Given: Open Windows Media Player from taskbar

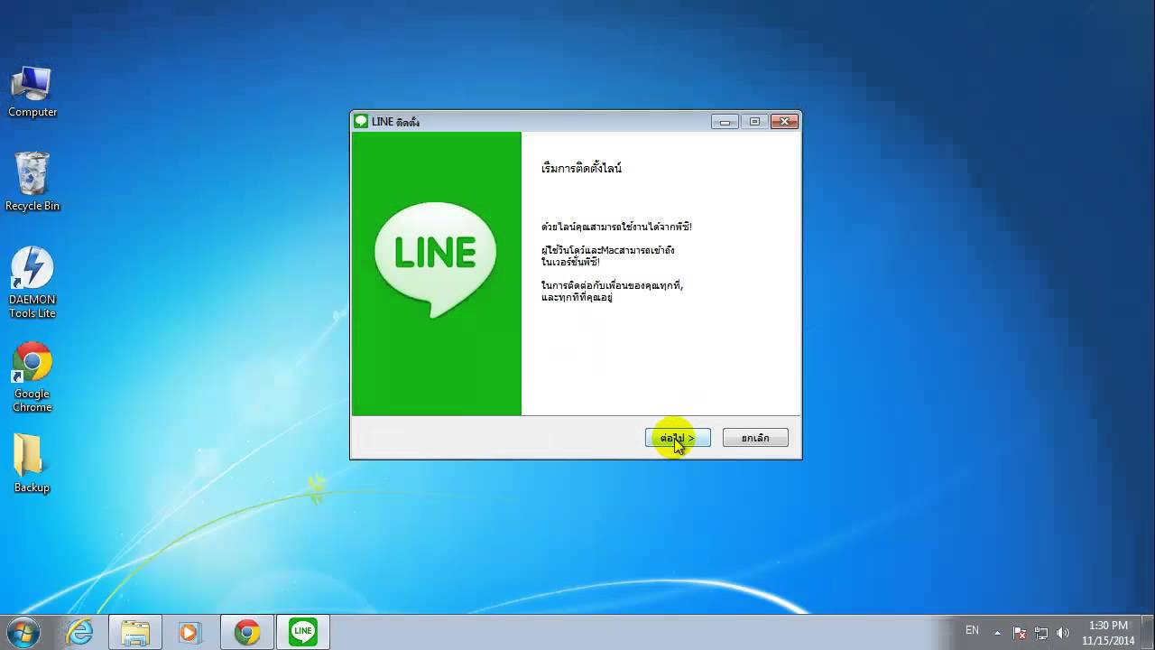Looking at the screenshot, I should tap(189, 632).
